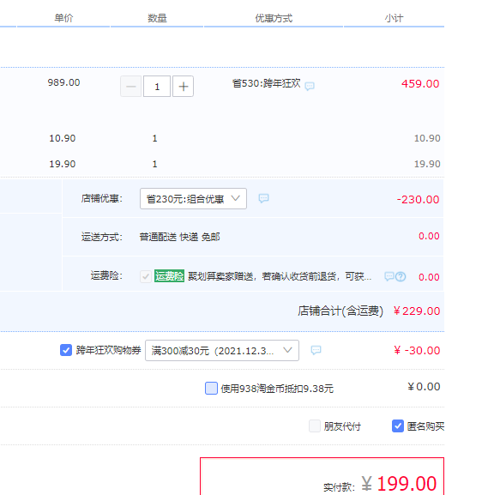Open the question mark help icon for 运费险
Viewport: 482px width, 495px height.
pos(401,276)
